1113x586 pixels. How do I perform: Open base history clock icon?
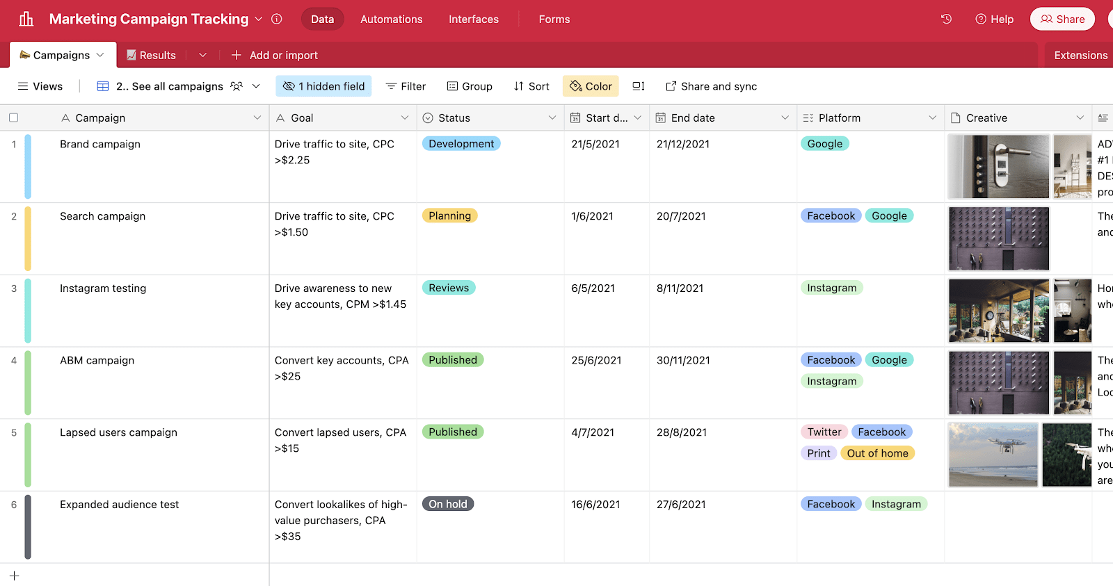pyautogui.click(x=946, y=19)
